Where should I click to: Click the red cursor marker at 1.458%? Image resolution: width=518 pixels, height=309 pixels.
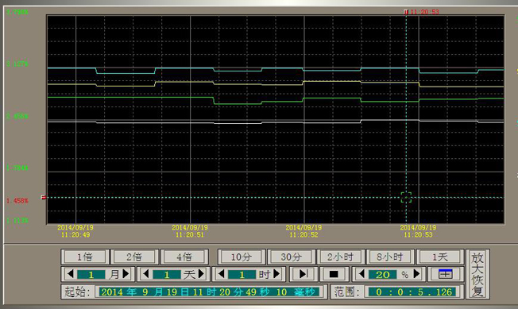(43, 198)
